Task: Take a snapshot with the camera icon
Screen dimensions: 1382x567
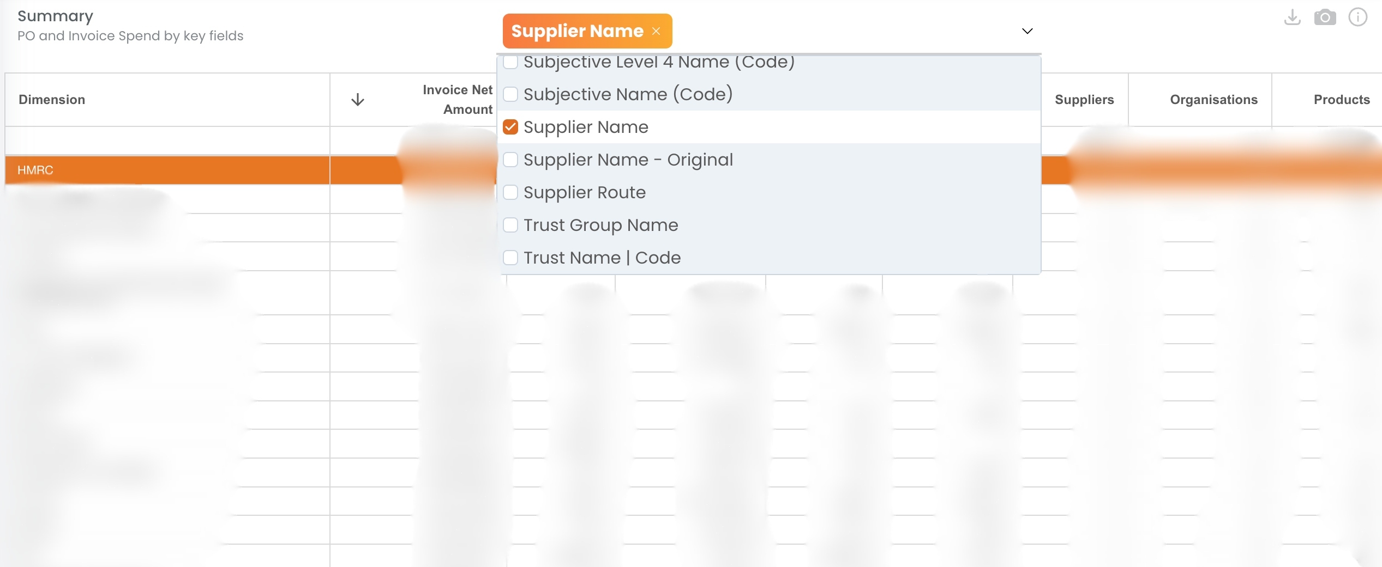Action: pyautogui.click(x=1325, y=17)
